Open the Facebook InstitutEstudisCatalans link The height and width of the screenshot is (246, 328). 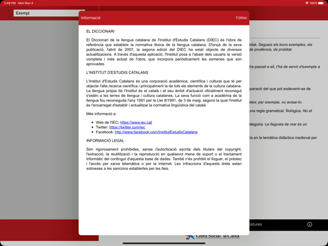[x=156, y=132]
